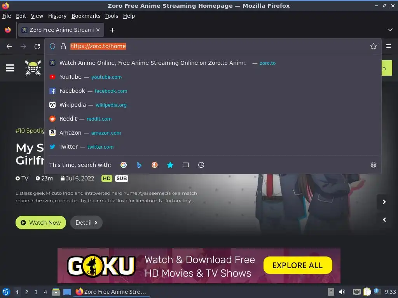Open clipboard manager tray icon

click(x=367, y=292)
